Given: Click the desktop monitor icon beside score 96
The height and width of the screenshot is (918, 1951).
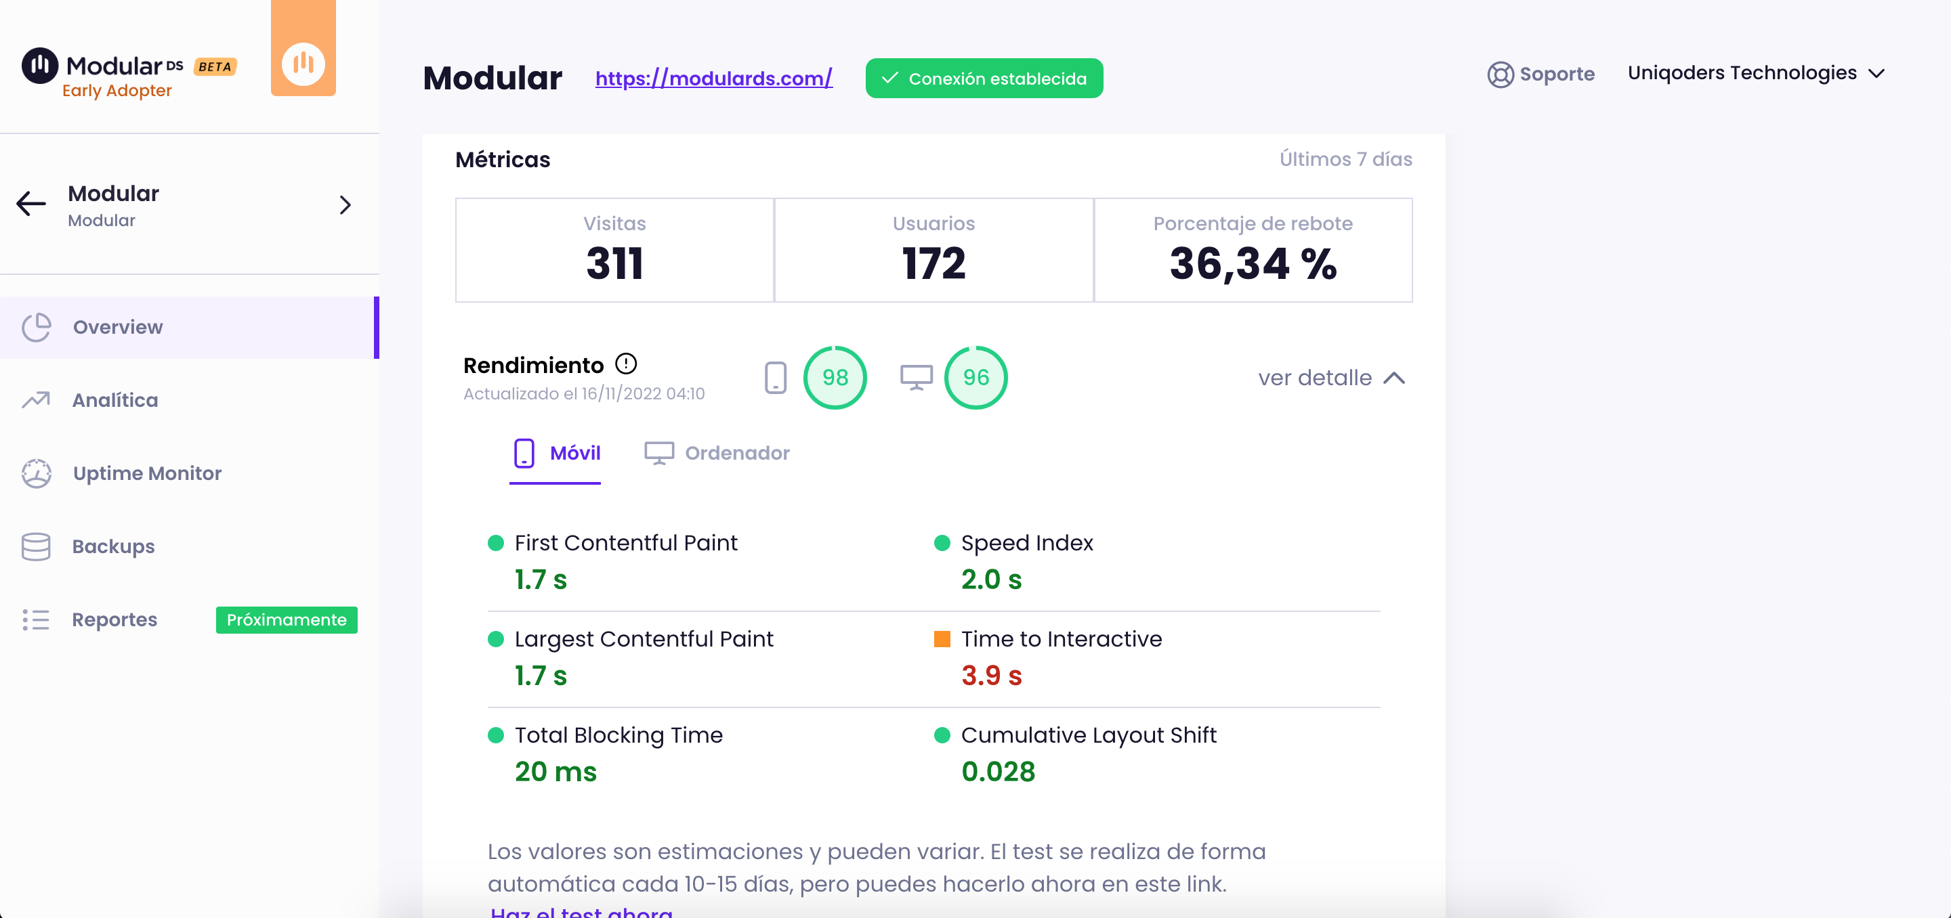Looking at the screenshot, I should 916,377.
